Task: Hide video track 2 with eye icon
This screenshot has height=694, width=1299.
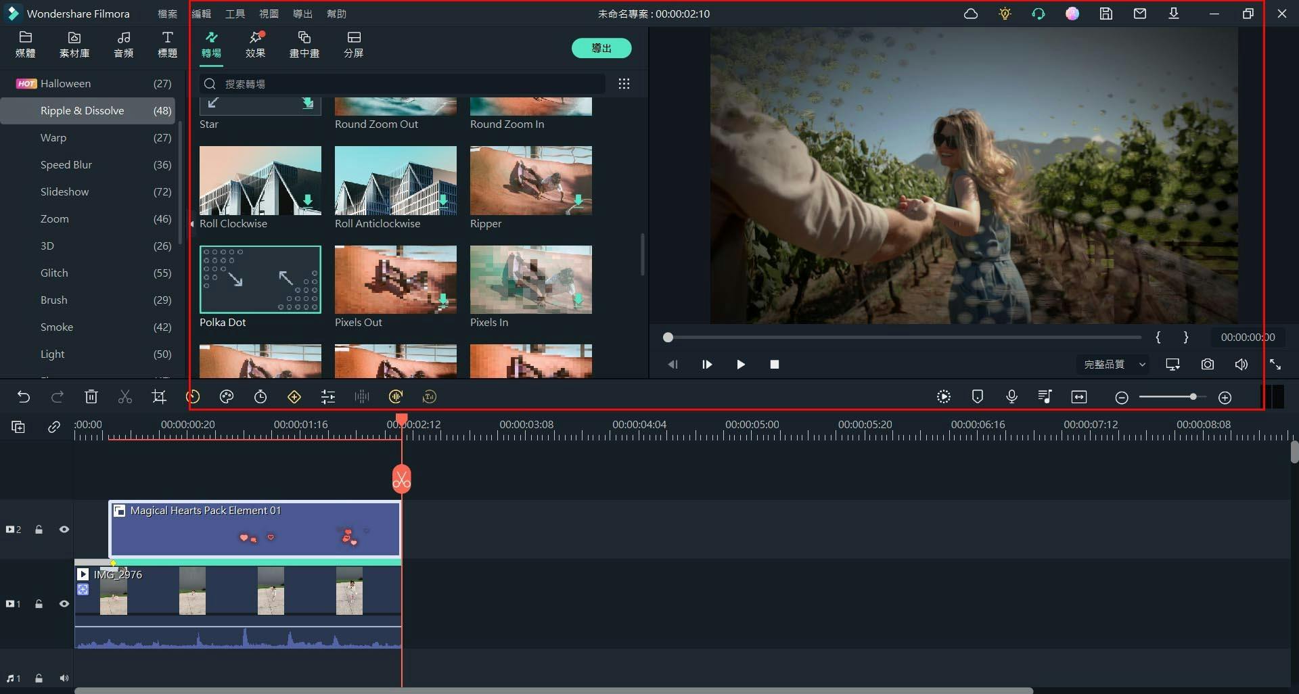Action: pyautogui.click(x=64, y=530)
